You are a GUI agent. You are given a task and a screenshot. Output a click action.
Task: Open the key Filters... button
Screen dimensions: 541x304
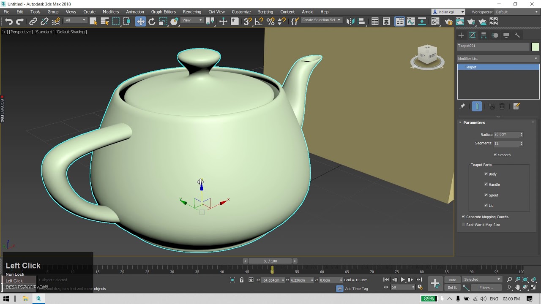[486, 288]
